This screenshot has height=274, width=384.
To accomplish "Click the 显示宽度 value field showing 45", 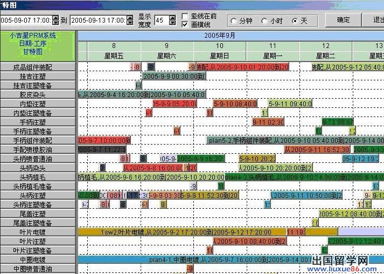I will [x=162, y=20].
